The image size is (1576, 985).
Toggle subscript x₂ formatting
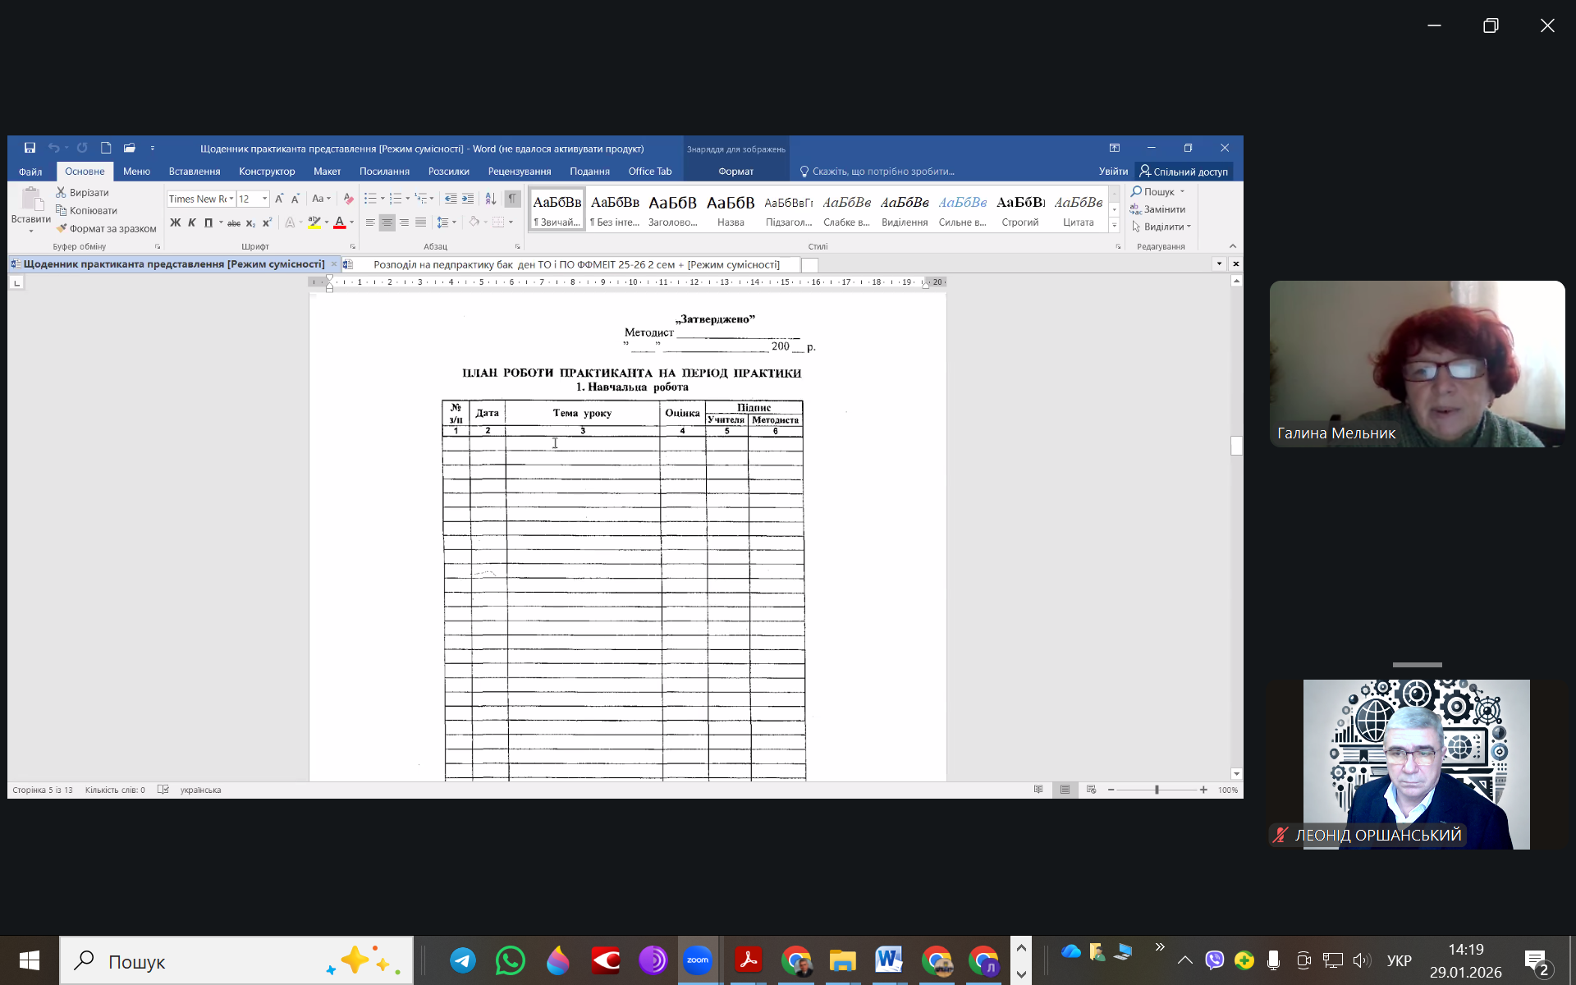pos(250,222)
